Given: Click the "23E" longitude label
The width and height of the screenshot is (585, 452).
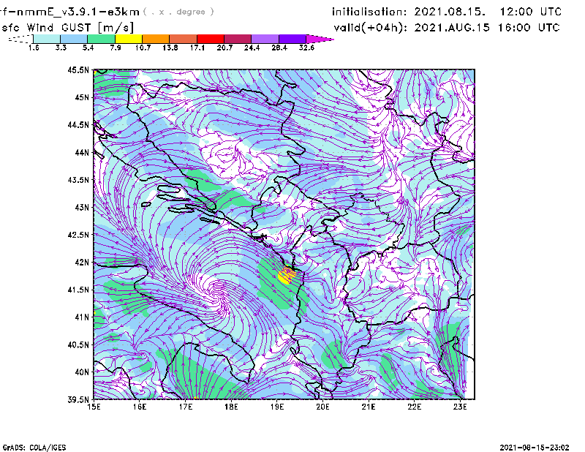Looking at the screenshot, I should coord(460,407).
